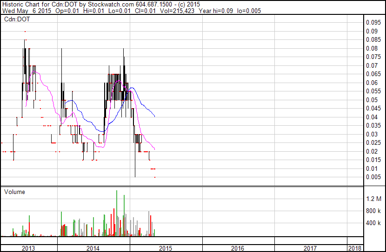The height and width of the screenshot is (252, 386).
Task: Select the 2015 year marker
Action: click(x=166, y=248)
